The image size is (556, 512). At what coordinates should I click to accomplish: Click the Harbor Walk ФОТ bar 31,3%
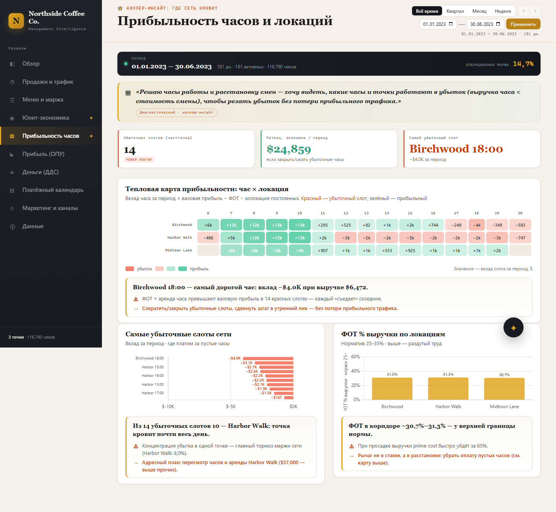[448, 388]
